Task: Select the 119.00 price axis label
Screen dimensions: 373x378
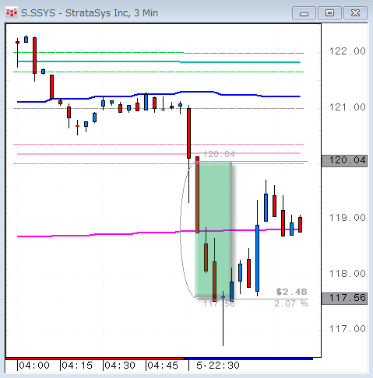Action: pyautogui.click(x=347, y=217)
